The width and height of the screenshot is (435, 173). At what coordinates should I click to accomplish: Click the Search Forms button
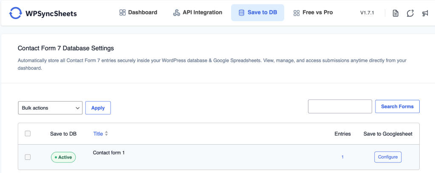pyautogui.click(x=397, y=107)
